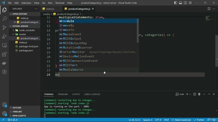Maximize the terminal panel size

(209, 94)
